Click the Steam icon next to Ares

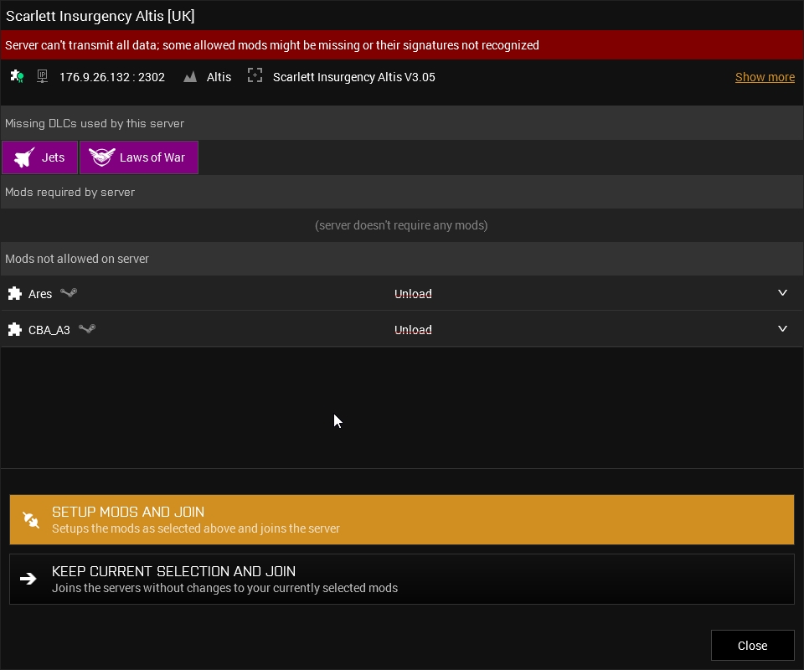click(69, 293)
